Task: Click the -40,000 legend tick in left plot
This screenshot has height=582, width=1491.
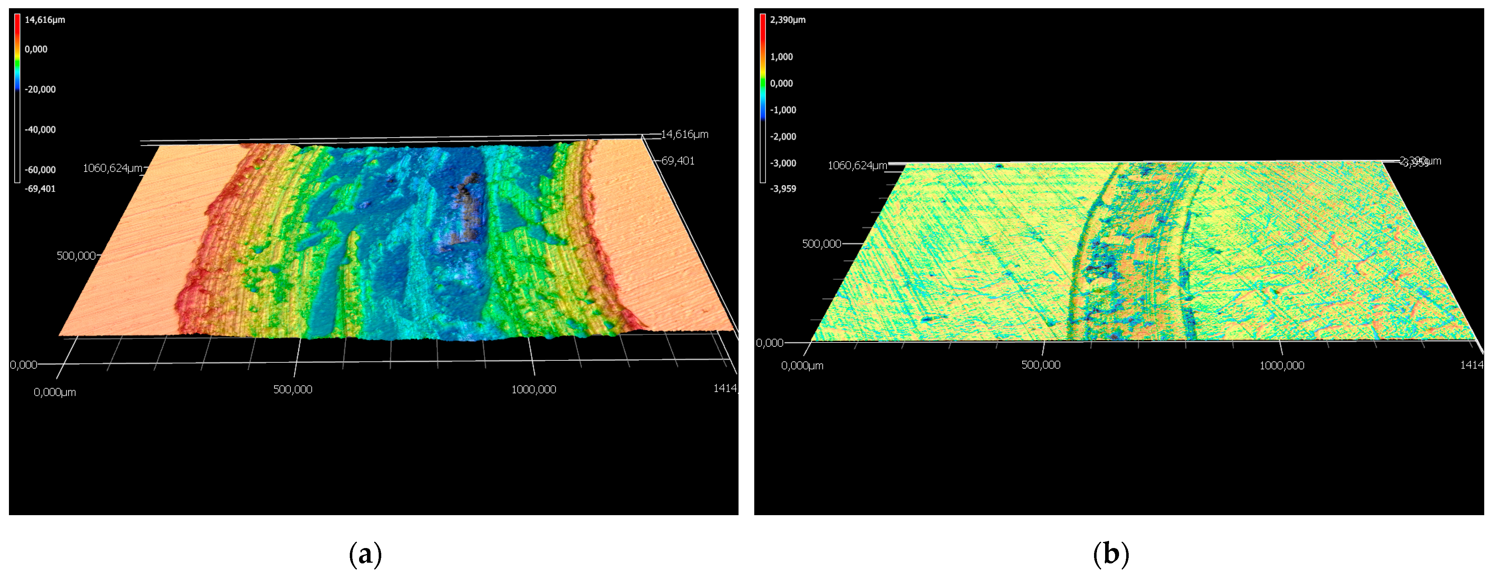Action: click(40, 130)
